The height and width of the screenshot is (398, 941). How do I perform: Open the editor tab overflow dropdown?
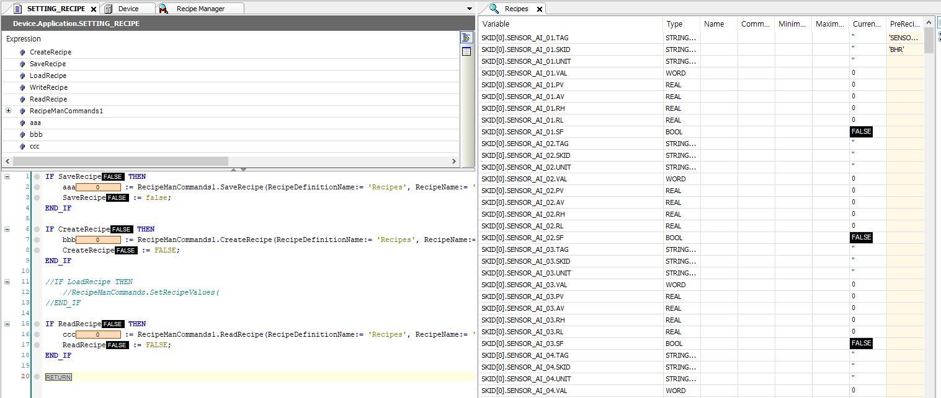[469, 9]
